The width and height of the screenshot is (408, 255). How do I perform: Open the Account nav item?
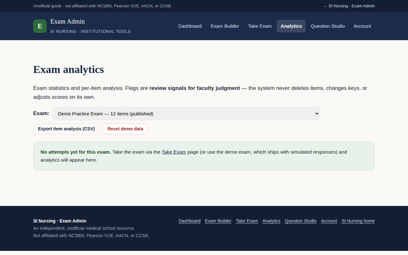pos(362,26)
